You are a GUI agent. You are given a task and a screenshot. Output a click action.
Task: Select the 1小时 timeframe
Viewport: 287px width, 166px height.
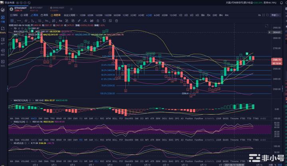click(x=125, y=16)
